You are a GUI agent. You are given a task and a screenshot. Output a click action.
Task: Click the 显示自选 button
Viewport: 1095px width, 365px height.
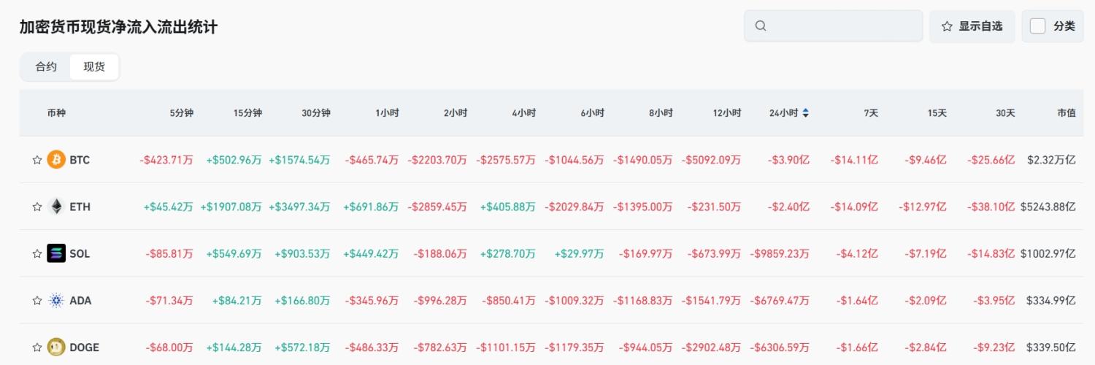[x=972, y=26]
